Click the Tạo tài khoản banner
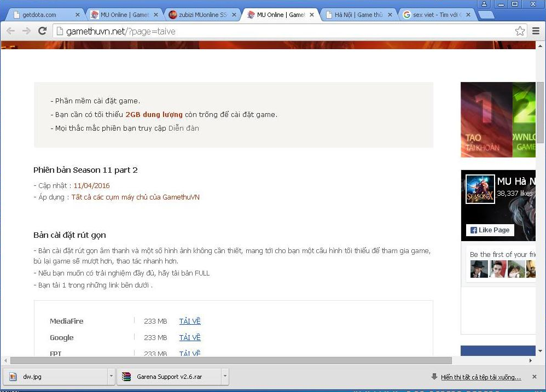The height and width of the screenshot is (392, 546). pos(486,120)
